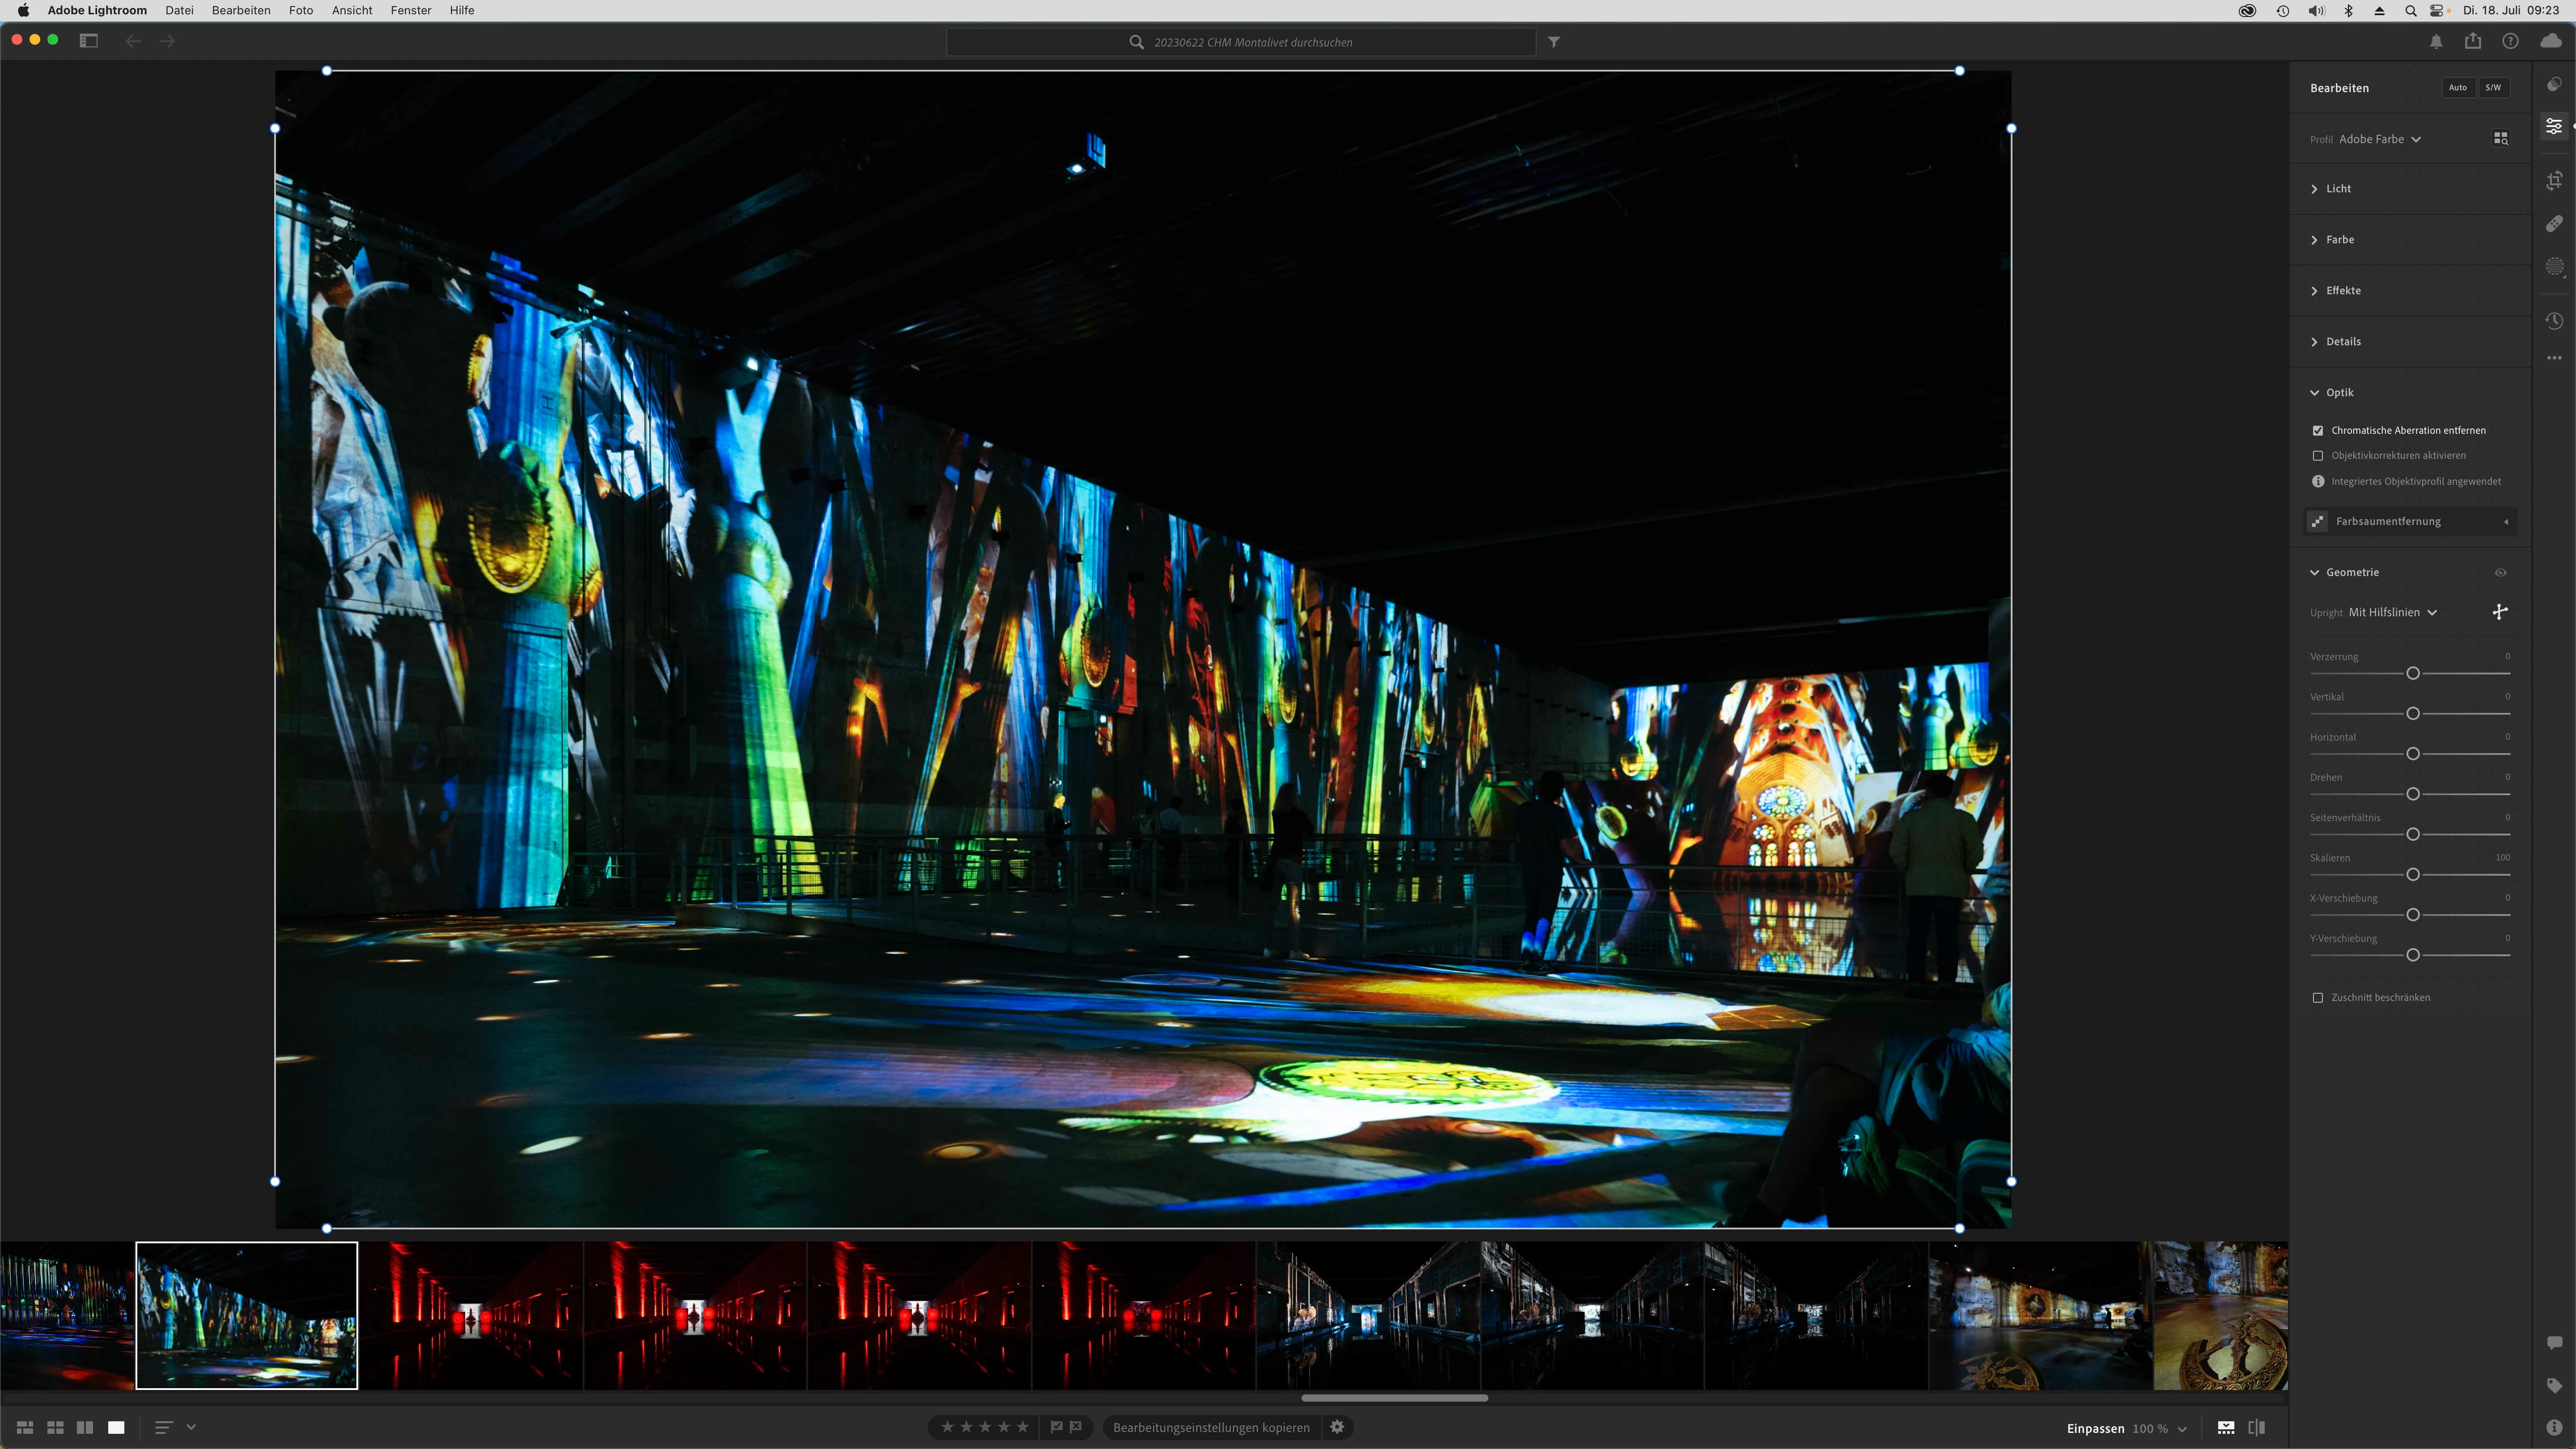Browse profiles with the grid icon
The width and height of the screenshot is (2576, 1449).
(x=2500, y=139)
